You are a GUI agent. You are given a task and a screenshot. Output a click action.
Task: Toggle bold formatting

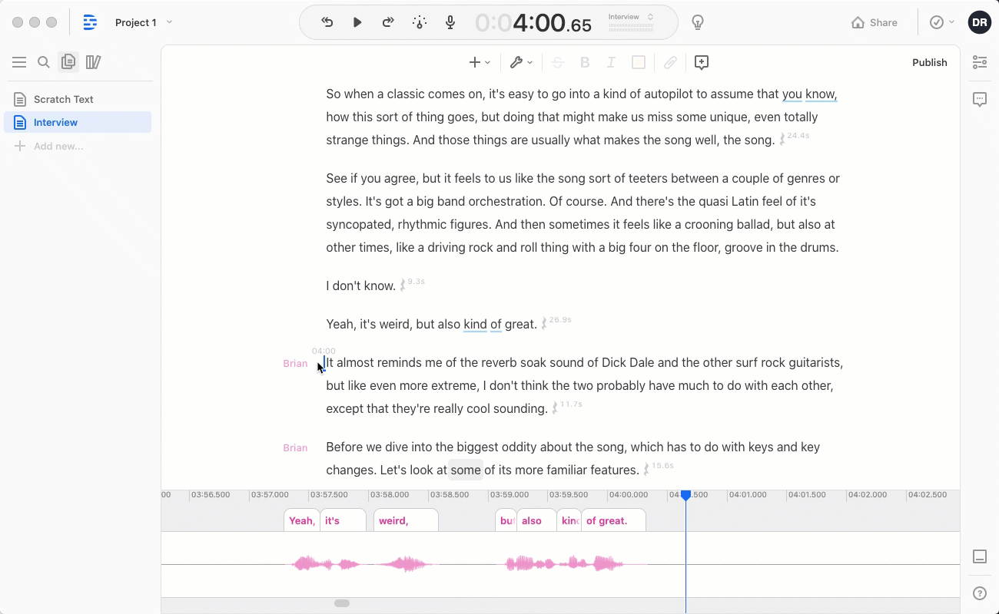pos(585,62)
